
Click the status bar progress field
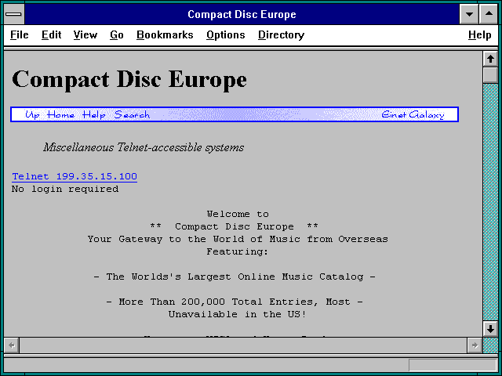point(453,365)
